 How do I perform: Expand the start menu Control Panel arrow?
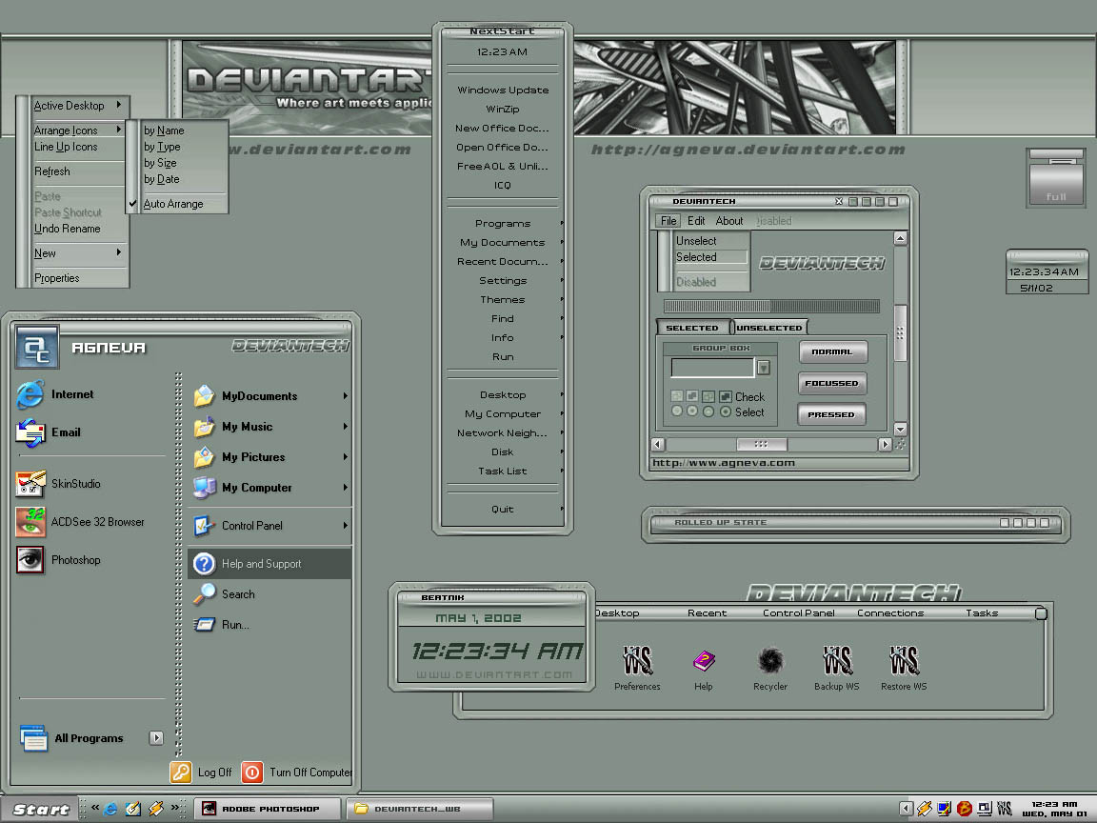(345, 526)
